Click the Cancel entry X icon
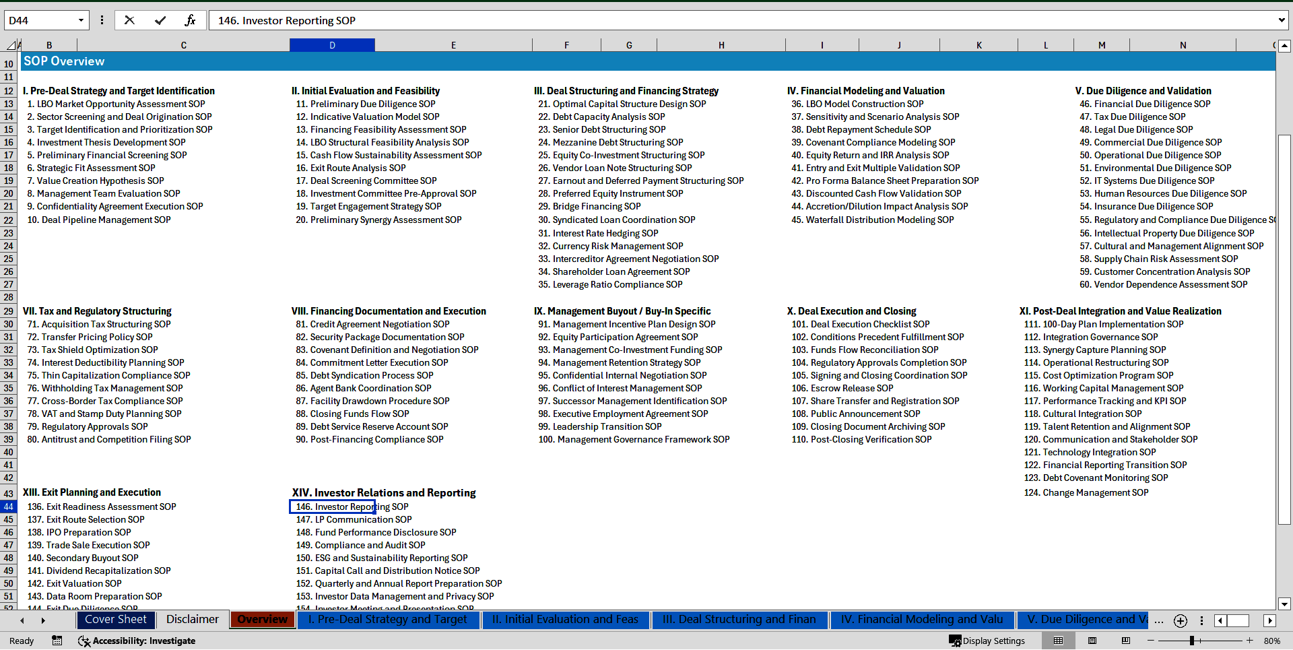The image size is (1293, 650). pyautogui.click(x=129, y=20)
